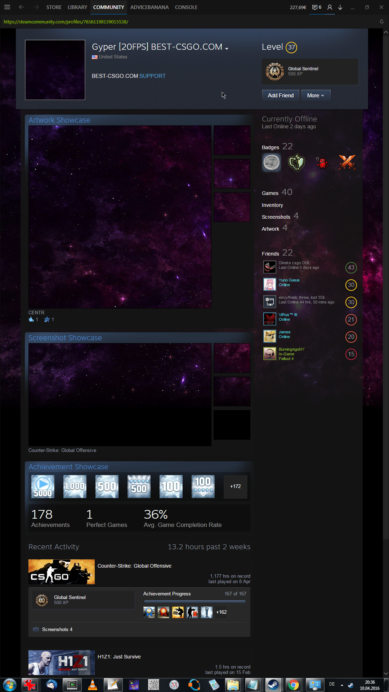The height and width of the screenshot is (692, 389).
Task: Open the notifications icon showing 6
Action: tap(317, 7)
